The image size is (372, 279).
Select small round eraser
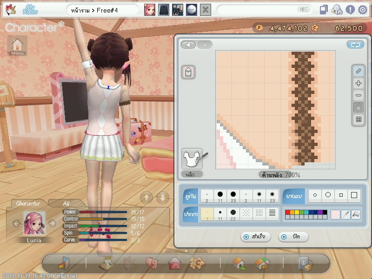click(x=315, y=195)
